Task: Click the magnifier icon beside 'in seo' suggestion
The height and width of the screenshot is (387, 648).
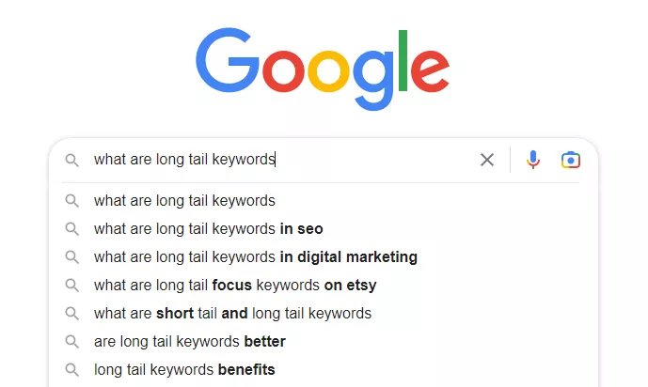Action: pos(71,229)
